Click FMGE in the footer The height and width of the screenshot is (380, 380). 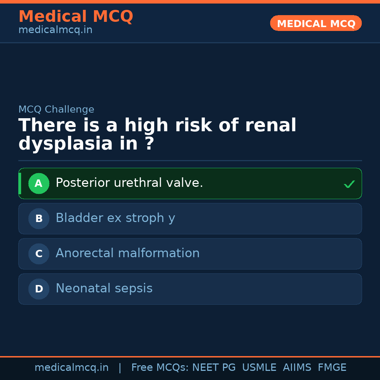[x=332, y=368]
